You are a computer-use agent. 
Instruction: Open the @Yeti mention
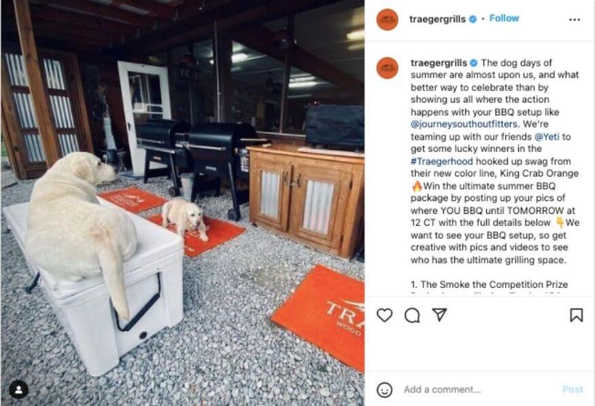pos(547,136)
